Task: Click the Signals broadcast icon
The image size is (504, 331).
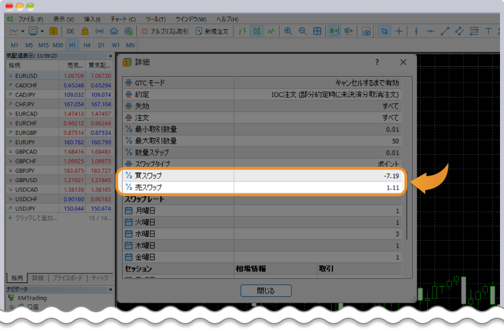Action: point(99,31)
